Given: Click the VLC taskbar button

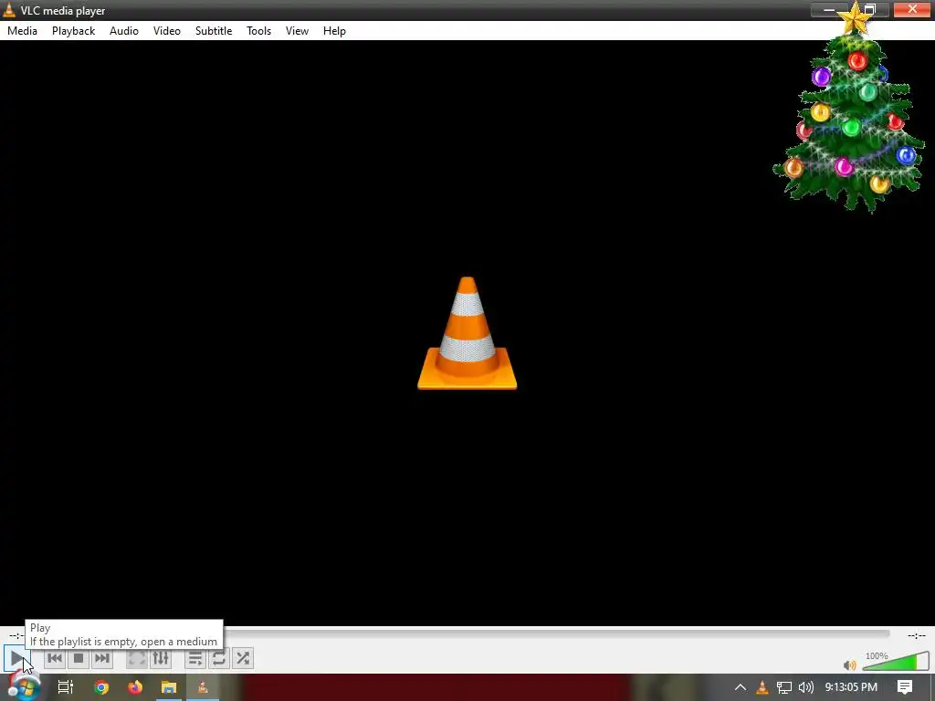Looking at the screenshot, I should coord(203,687).
